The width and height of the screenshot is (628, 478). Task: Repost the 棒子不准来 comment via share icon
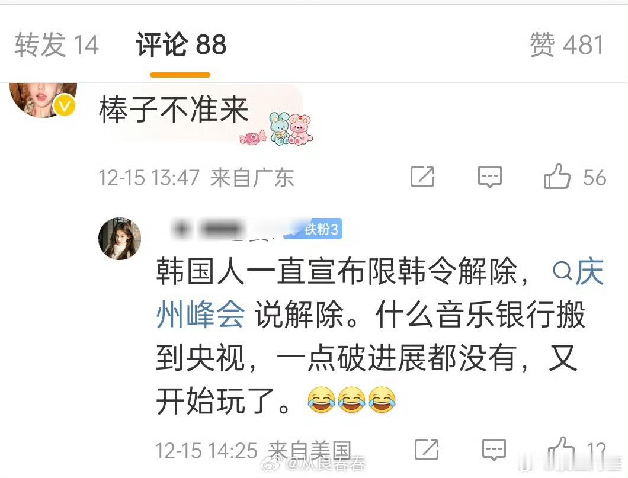coord(422,177)
